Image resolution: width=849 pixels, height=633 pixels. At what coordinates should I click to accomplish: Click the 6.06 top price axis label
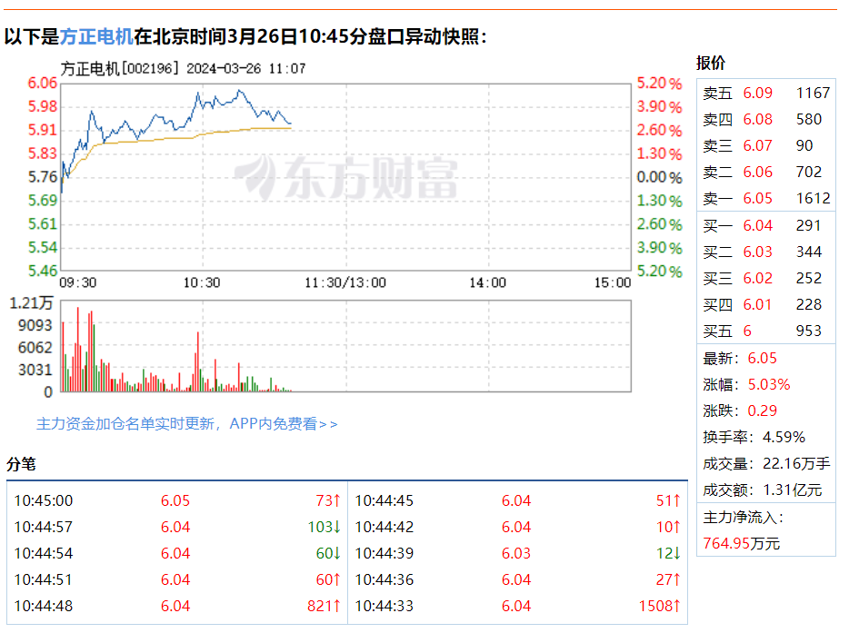coord(42,84)
